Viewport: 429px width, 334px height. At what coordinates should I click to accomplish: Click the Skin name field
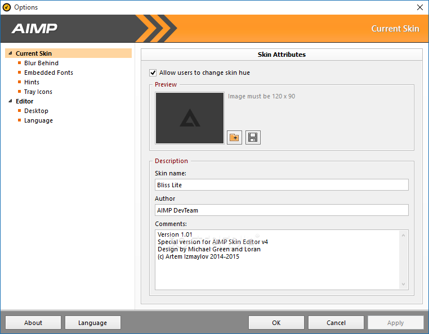coord(281,185)
